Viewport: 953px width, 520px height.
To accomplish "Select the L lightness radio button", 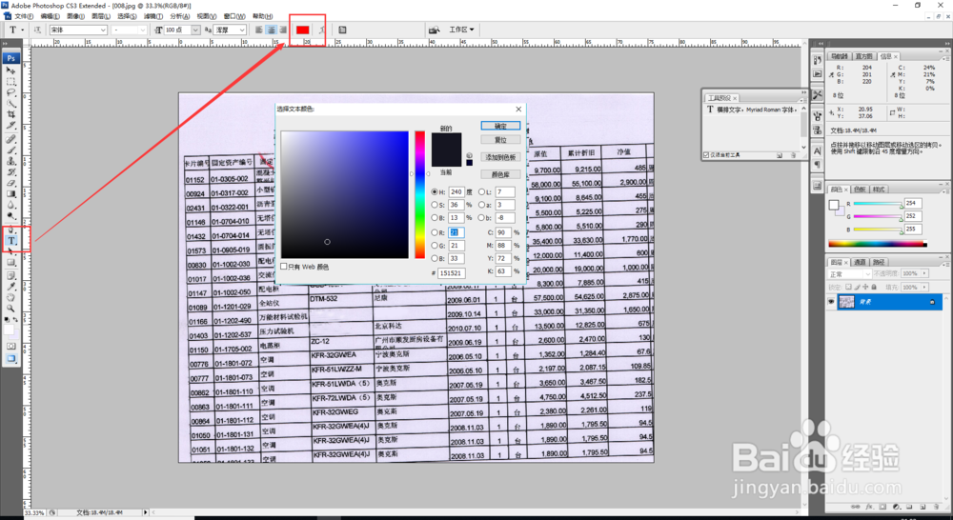I will 481,192.
